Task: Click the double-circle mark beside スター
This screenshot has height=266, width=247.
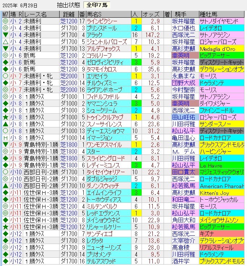Action: pos(6,151)
